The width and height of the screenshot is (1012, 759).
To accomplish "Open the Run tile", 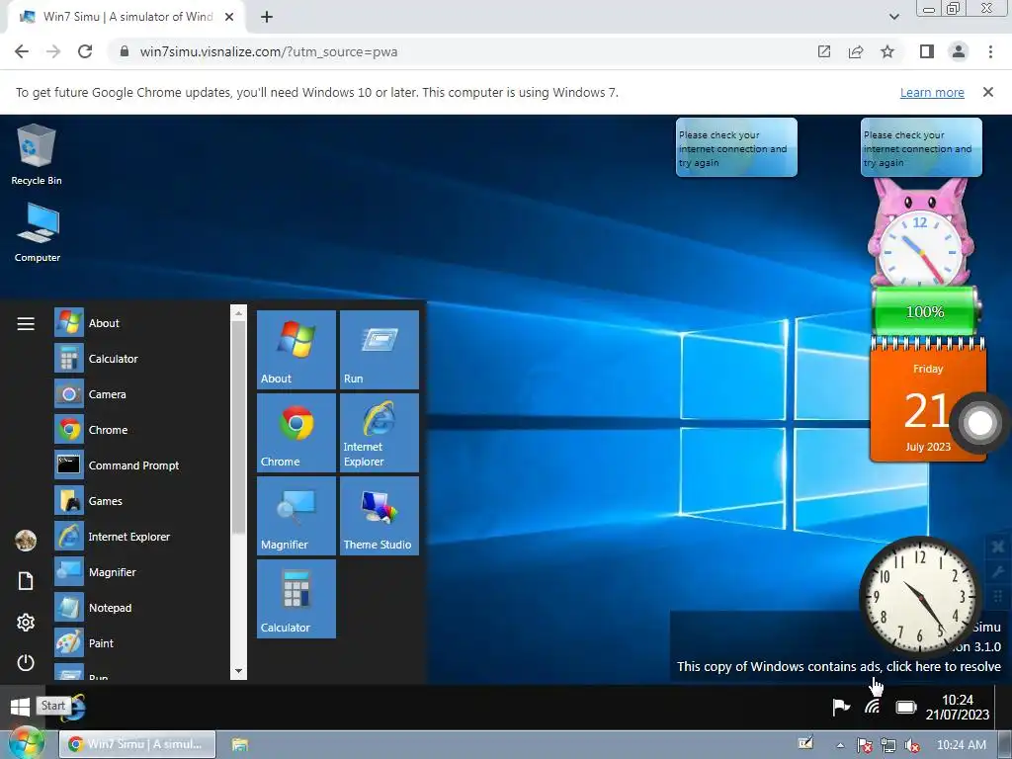I will point(379,350).
